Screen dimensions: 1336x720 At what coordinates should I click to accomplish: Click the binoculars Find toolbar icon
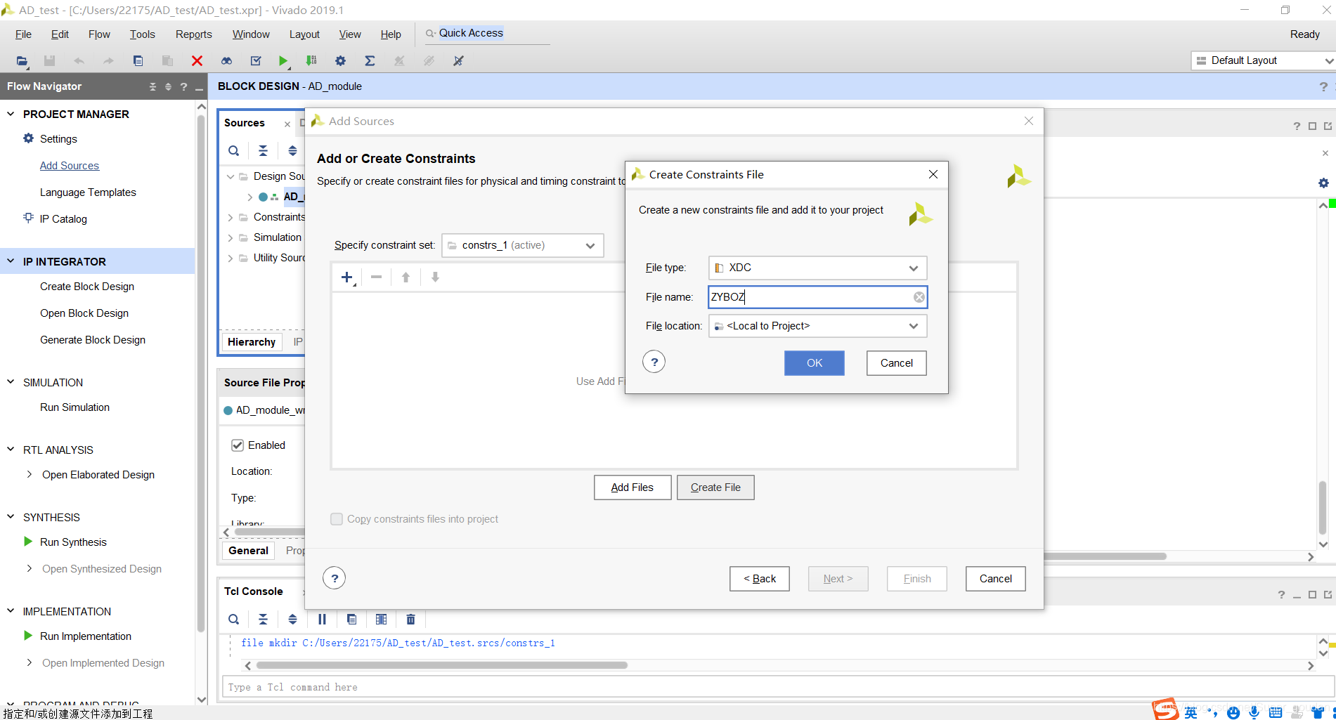pos(226,61)
